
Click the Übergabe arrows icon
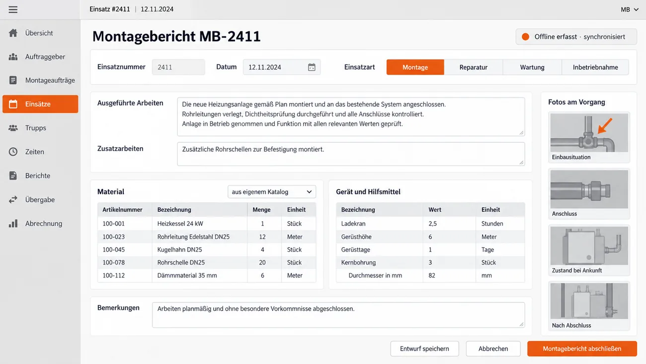(13, 199)
